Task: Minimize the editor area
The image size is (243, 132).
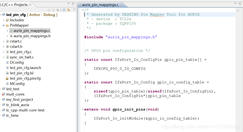Action: [235, 3]
